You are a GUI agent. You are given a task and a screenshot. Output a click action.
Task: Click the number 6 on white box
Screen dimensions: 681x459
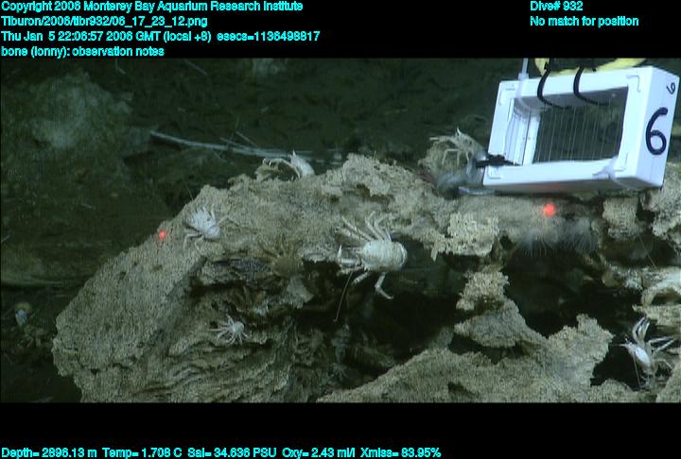656,130
